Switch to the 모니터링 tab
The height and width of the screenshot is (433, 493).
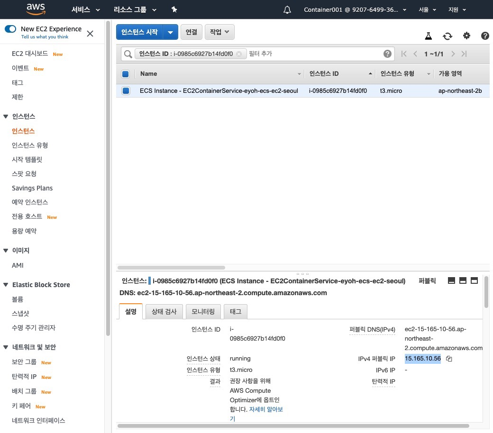(x=203, y=311)
